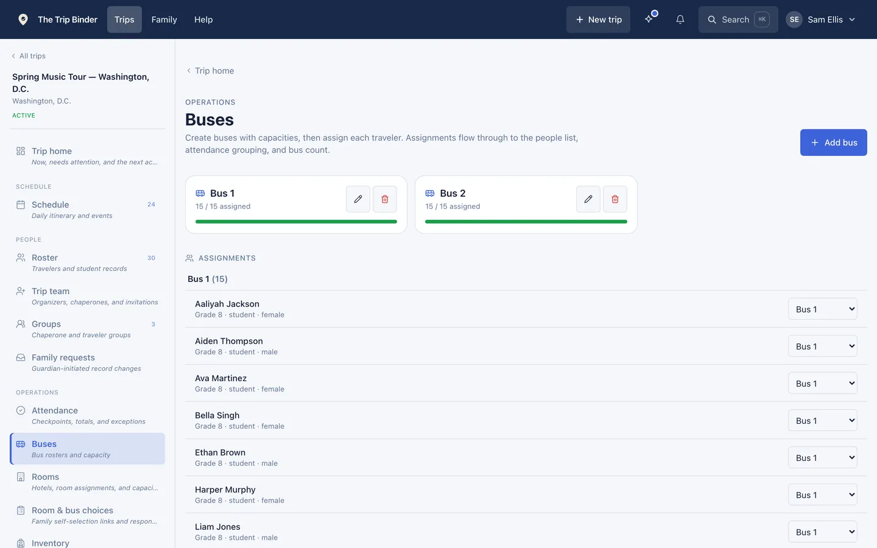Click the Rooms building icon in sidebar
This screenshot has width=877, height=548.
[21, 477]
